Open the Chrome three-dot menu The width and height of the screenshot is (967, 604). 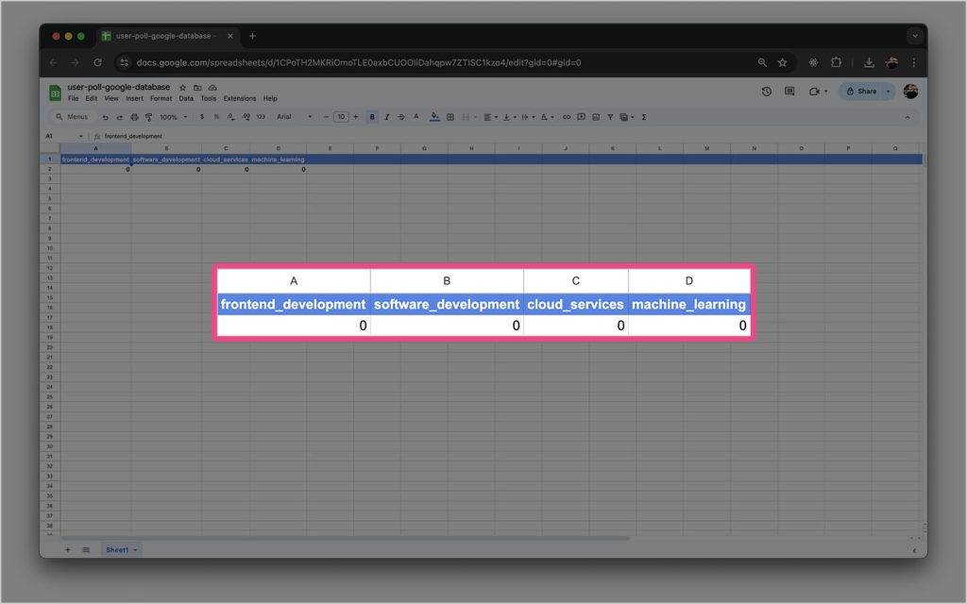pyautogui.click(x=914, y=62)
